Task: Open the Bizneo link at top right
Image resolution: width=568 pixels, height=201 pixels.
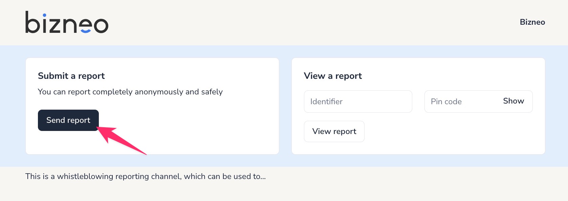Action: pyautogui.click(x=532, y=22)
